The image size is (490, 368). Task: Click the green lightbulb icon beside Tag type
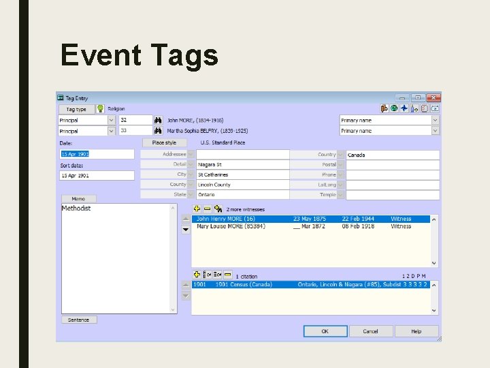[x=100, y=108]
